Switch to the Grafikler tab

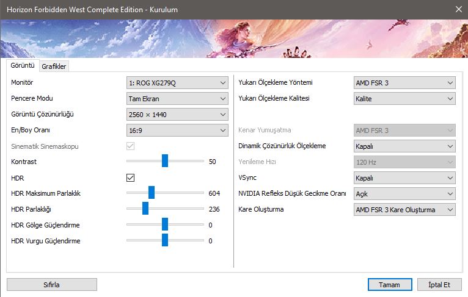point(54,66)
